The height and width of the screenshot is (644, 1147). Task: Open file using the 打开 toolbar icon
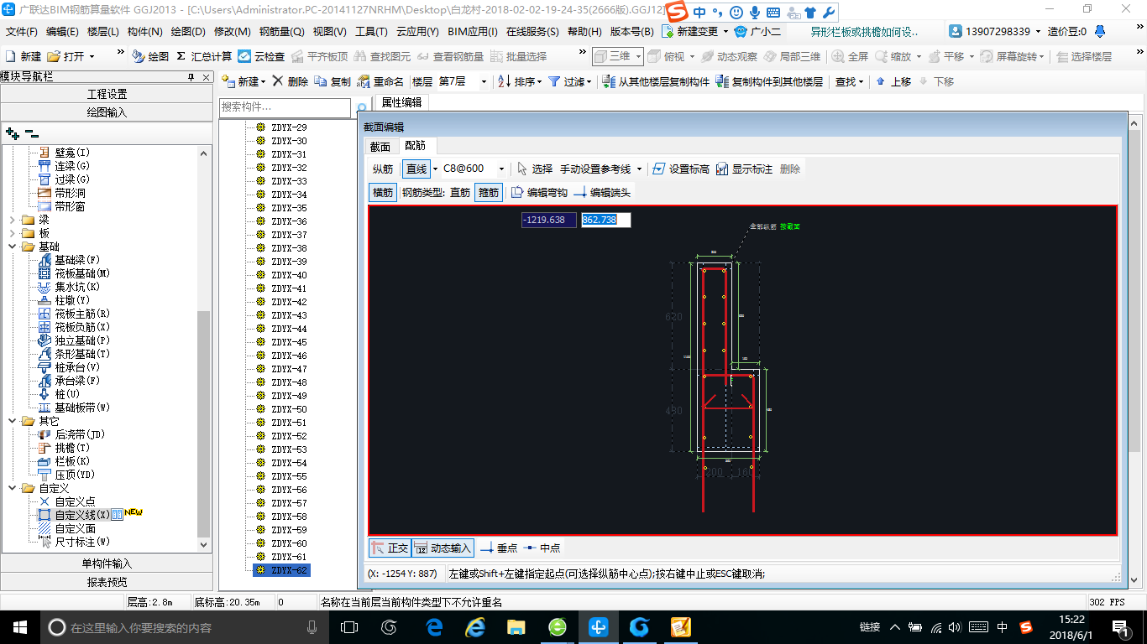[66, 56]
